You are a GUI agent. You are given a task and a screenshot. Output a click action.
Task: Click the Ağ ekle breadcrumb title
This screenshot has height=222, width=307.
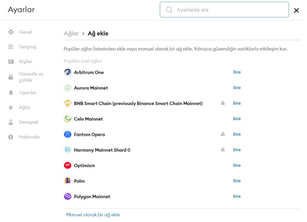coord(98,34)
